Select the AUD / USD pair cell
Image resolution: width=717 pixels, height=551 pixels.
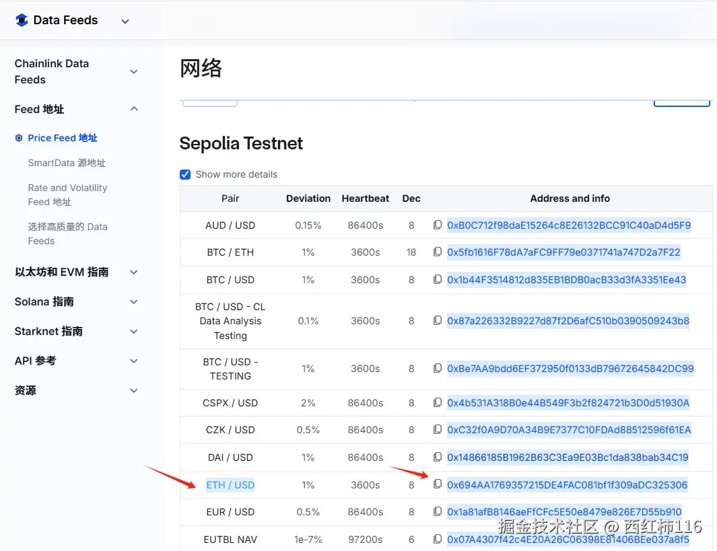[230, 225]
